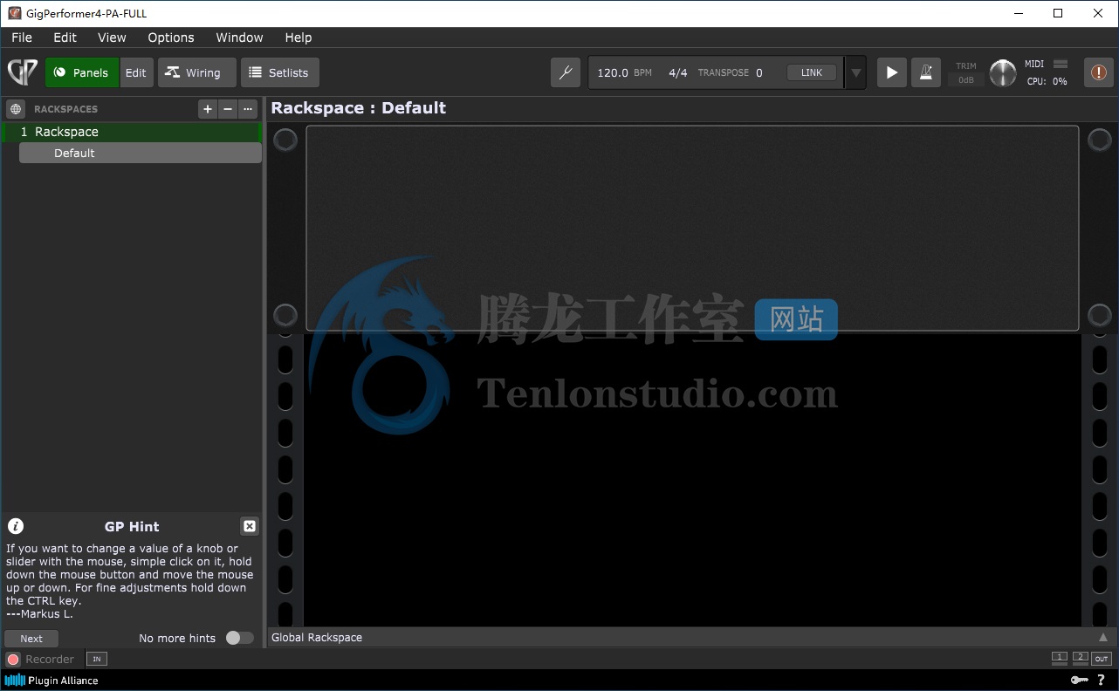Toggle the No more hints switch
Image resolution: width=1119 pixels, height=691 pixels.
[x=239, y=638]
